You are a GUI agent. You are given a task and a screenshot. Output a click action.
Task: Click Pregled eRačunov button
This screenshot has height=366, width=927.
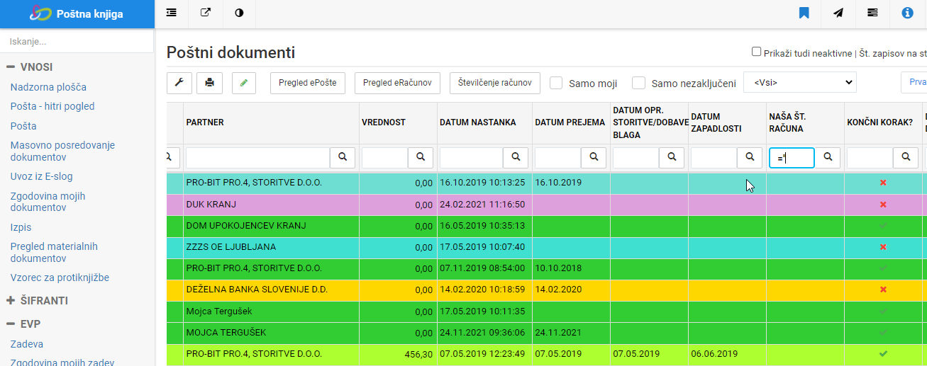(397, 83)
